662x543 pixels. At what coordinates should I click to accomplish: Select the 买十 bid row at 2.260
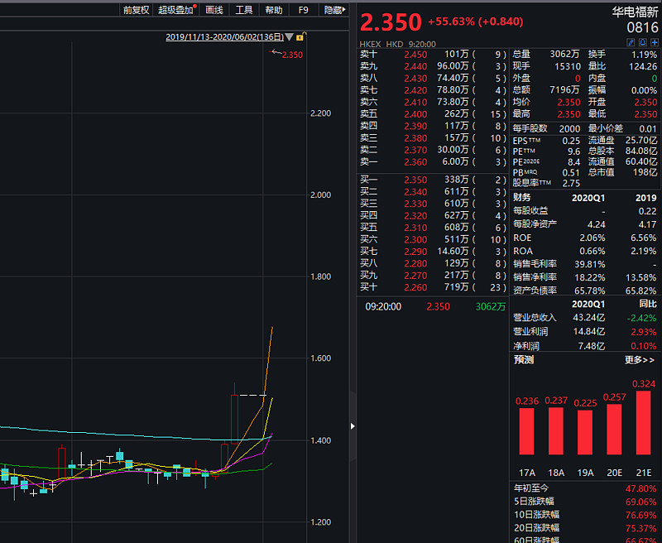point(432,287)
